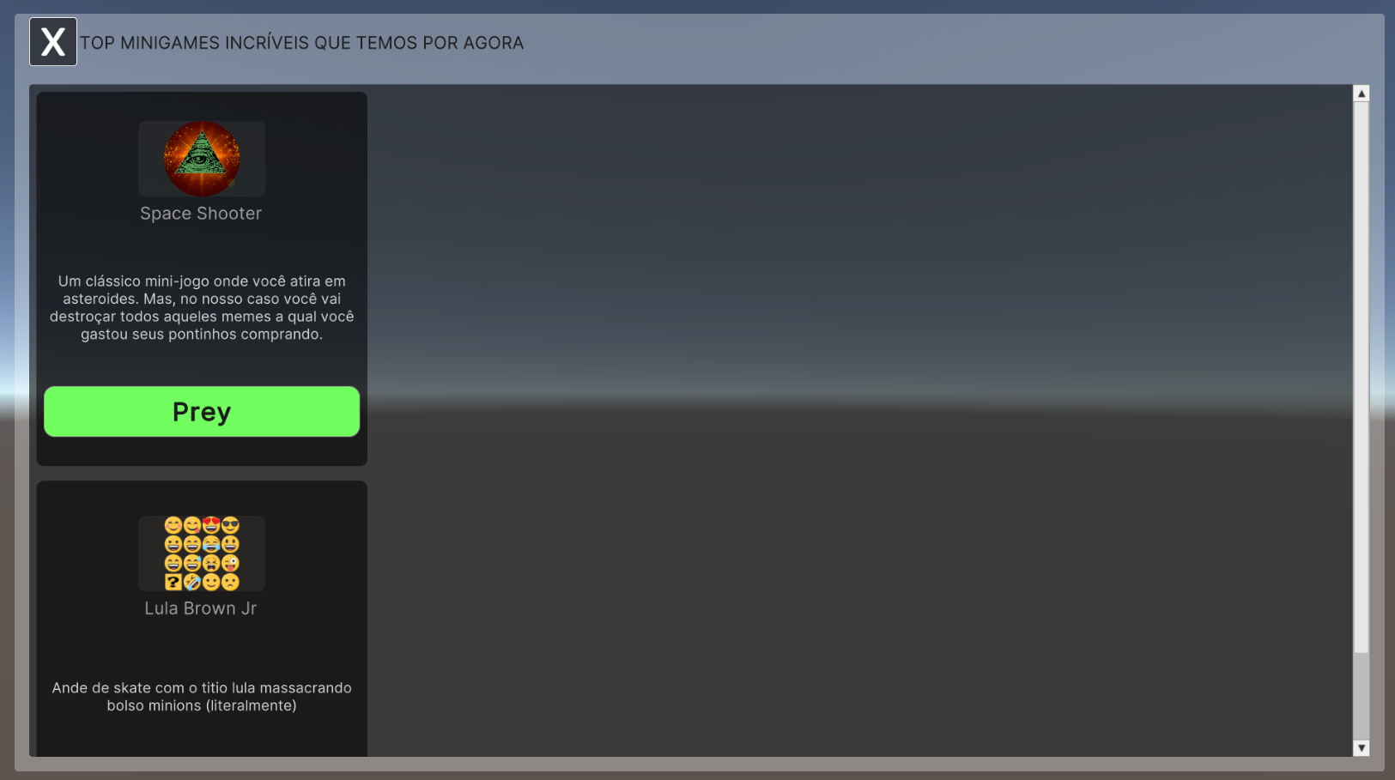Click the Space Shooter title label

tap(201, 214)
